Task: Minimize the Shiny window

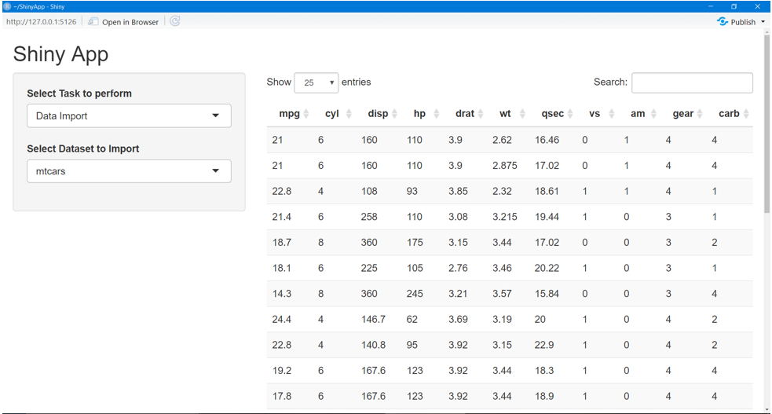Action: point(711,6)
